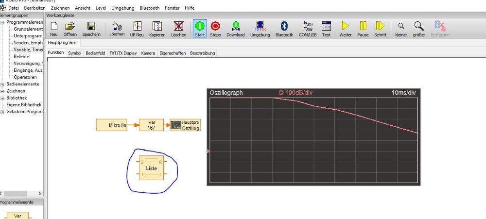Open the Bearbeiten menu

click(x=35, y=8)
